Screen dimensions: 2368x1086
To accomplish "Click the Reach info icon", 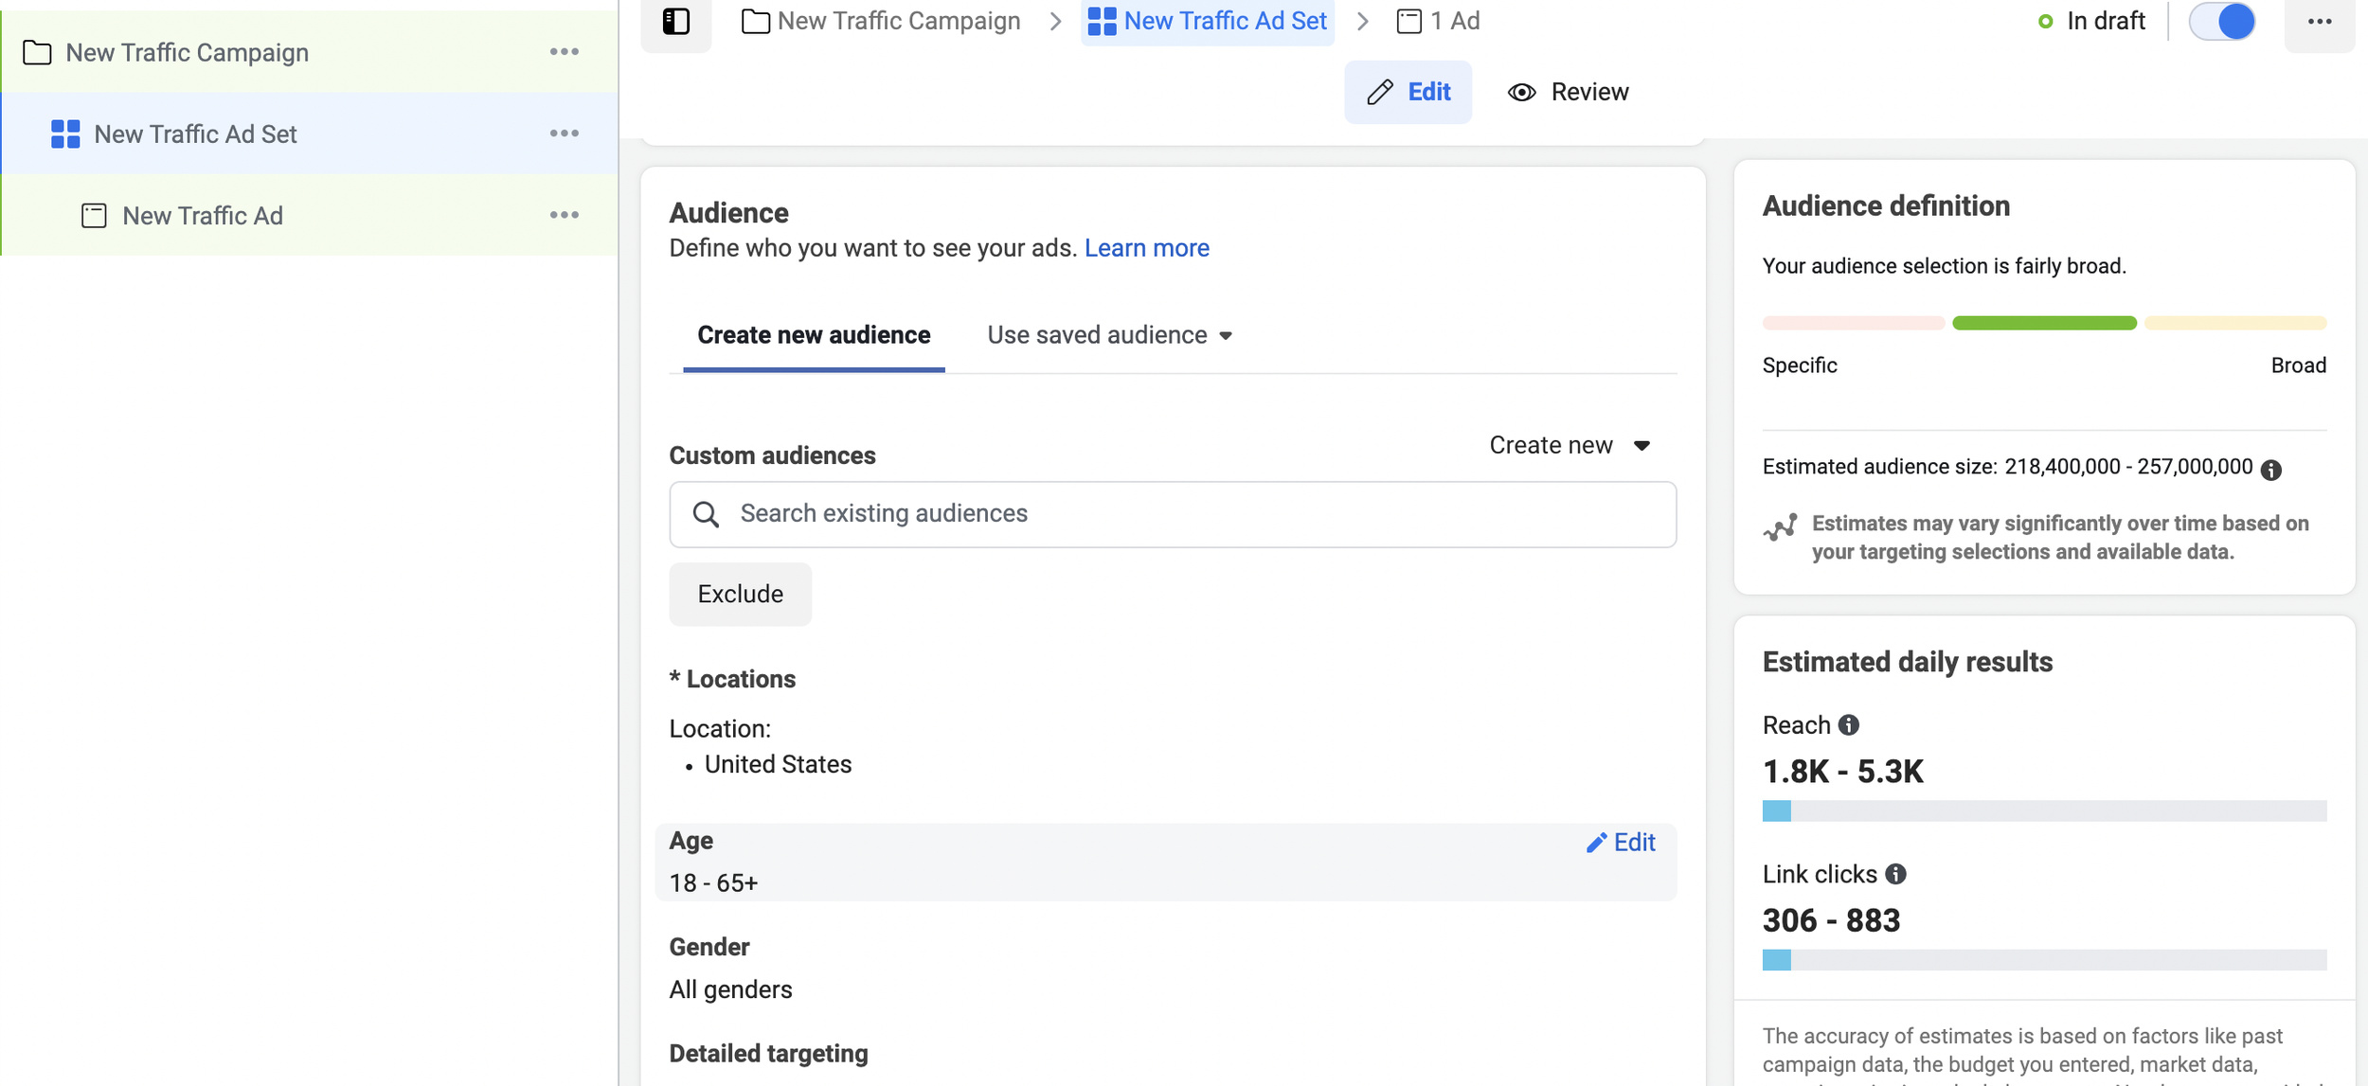I will click(x=1848, y=725).
